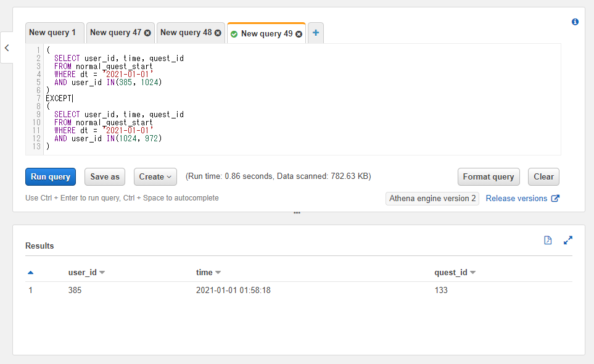This screenshot has width=594, height=364.
Task: Click line 3 FROM normal_quest_start
Action: tap(104, 66)
